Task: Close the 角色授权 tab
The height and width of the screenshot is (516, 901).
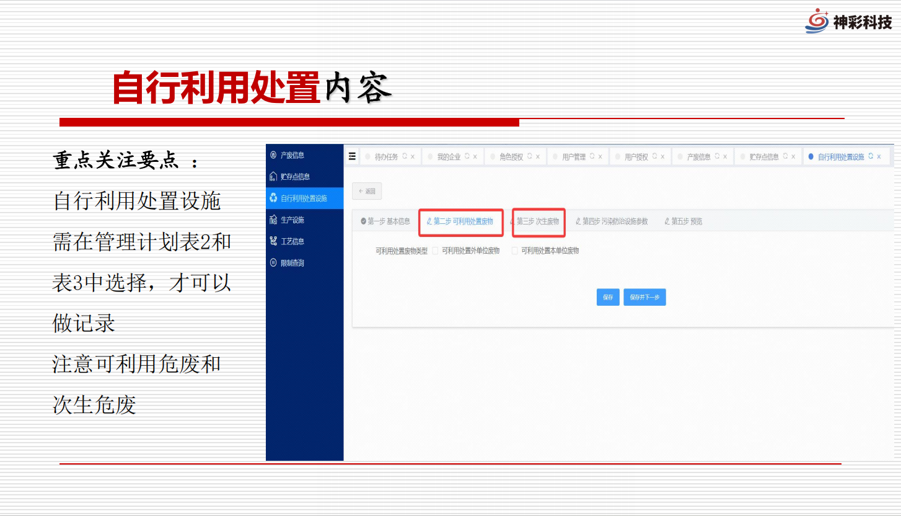Action: click(538, 157)
